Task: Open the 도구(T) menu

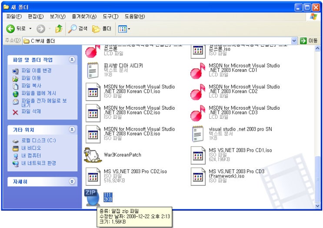Action: [110, 17]
